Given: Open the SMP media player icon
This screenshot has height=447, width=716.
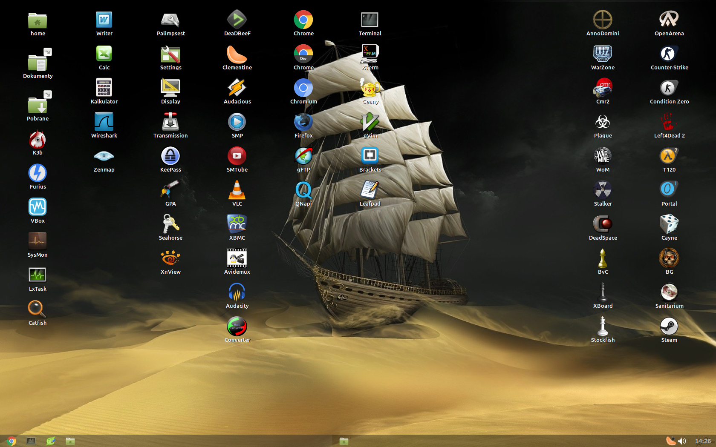Looking at the screenshot, I should click(237, 122).
